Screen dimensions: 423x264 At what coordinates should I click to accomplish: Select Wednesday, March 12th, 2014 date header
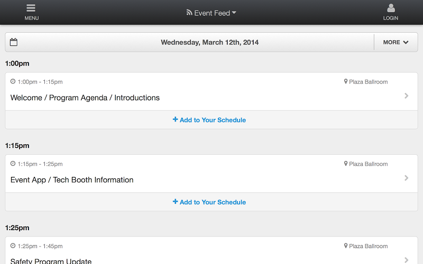click(209, 42)
